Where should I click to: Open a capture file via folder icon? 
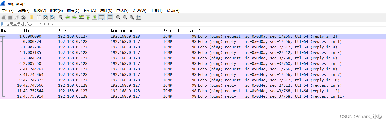point(32,17)
